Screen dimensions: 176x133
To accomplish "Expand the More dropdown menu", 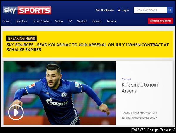I will [x=111, y=21].
